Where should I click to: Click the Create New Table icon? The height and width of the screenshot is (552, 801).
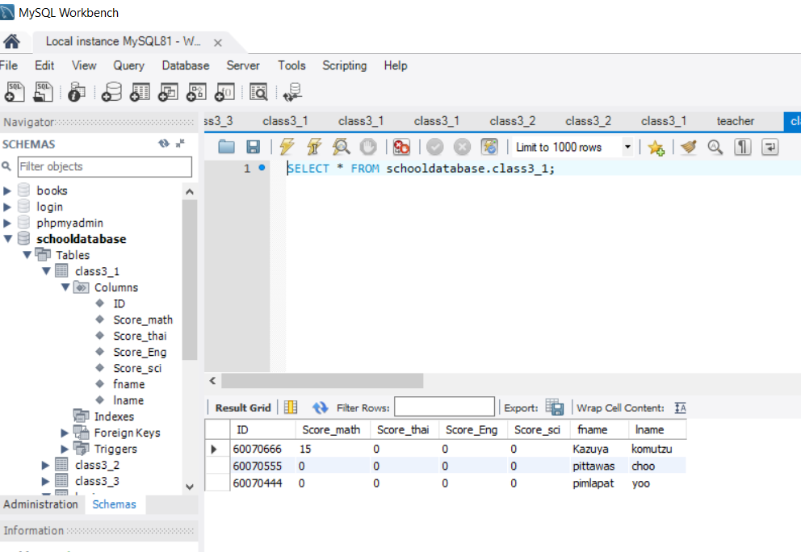[139, 91]
